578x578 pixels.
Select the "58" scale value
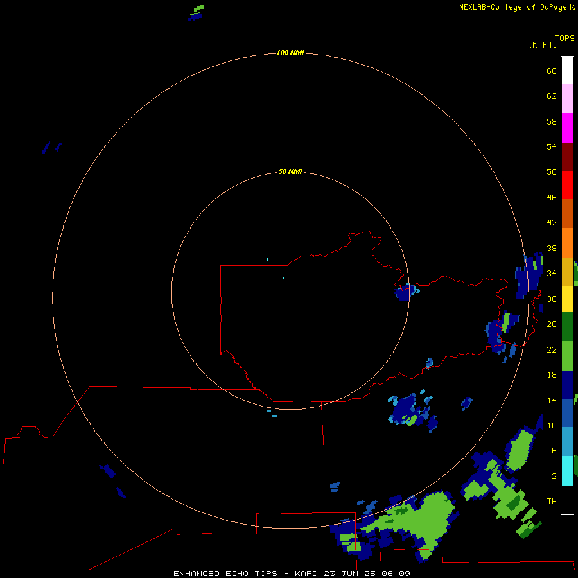(x=552, y=121)
